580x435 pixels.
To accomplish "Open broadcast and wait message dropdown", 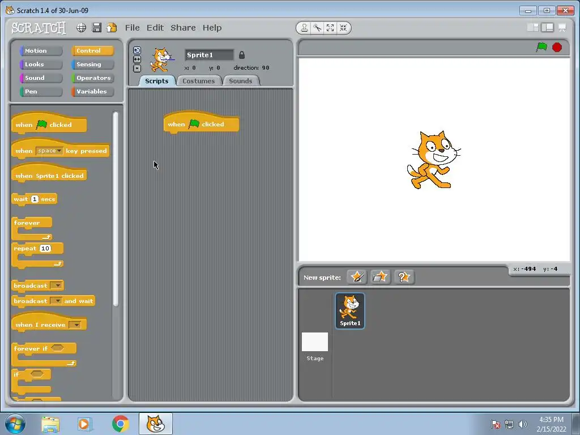I will click(56, 301).
